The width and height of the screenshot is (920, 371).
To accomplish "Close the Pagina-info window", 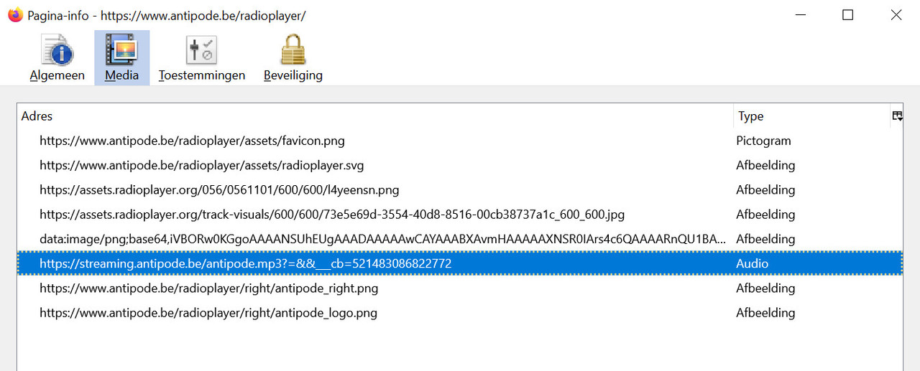I will tap(896, 15).
